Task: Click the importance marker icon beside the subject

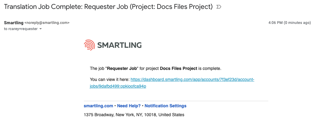Action: pyautogui.click(x=219, y=7)
